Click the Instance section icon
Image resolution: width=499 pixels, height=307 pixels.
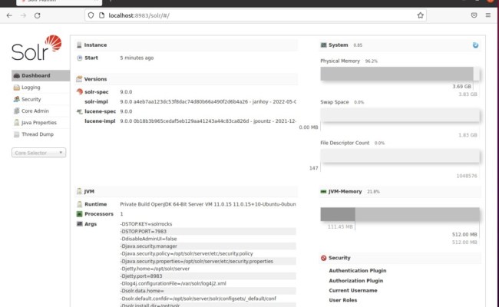click(79, 45)
